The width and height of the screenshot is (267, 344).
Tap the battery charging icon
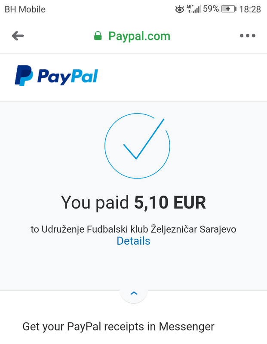click(x=229, y=9)
